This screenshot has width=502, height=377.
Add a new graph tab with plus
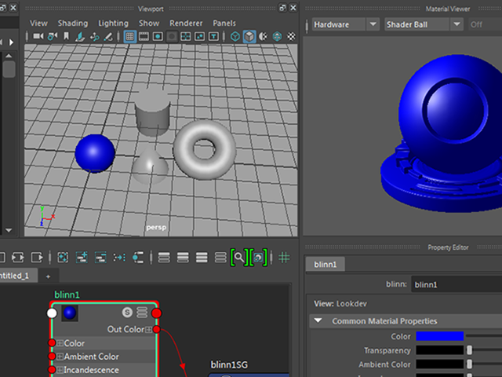coord(48,276)
